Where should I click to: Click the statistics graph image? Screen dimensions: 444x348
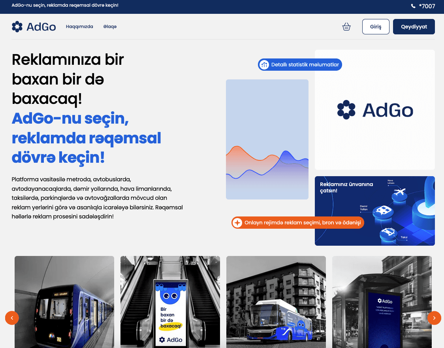pyautogui.click(x=267, y=139)
